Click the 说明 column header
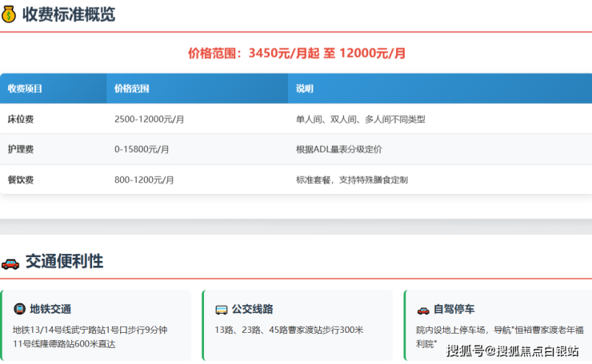 click(x=305, y=89)
